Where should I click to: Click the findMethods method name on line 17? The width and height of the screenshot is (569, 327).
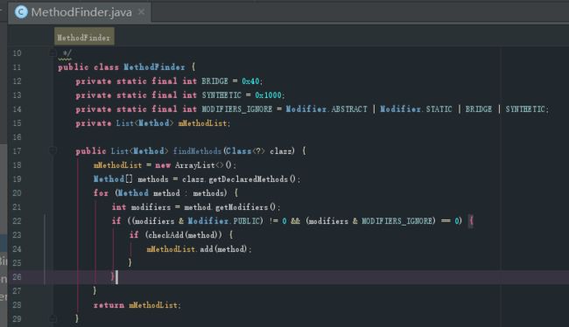tap(197, 150)
